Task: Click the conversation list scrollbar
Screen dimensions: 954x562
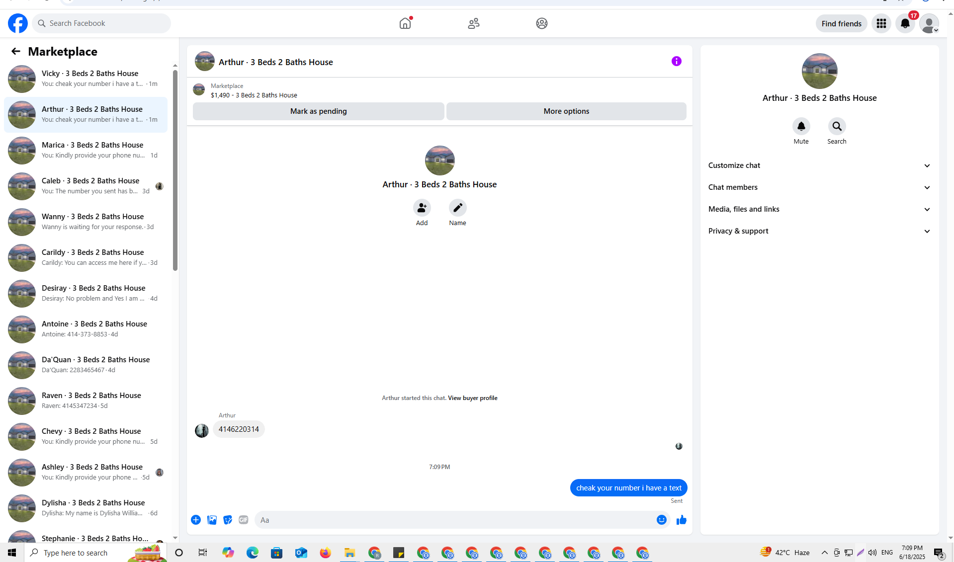Action: coord(175,170)
